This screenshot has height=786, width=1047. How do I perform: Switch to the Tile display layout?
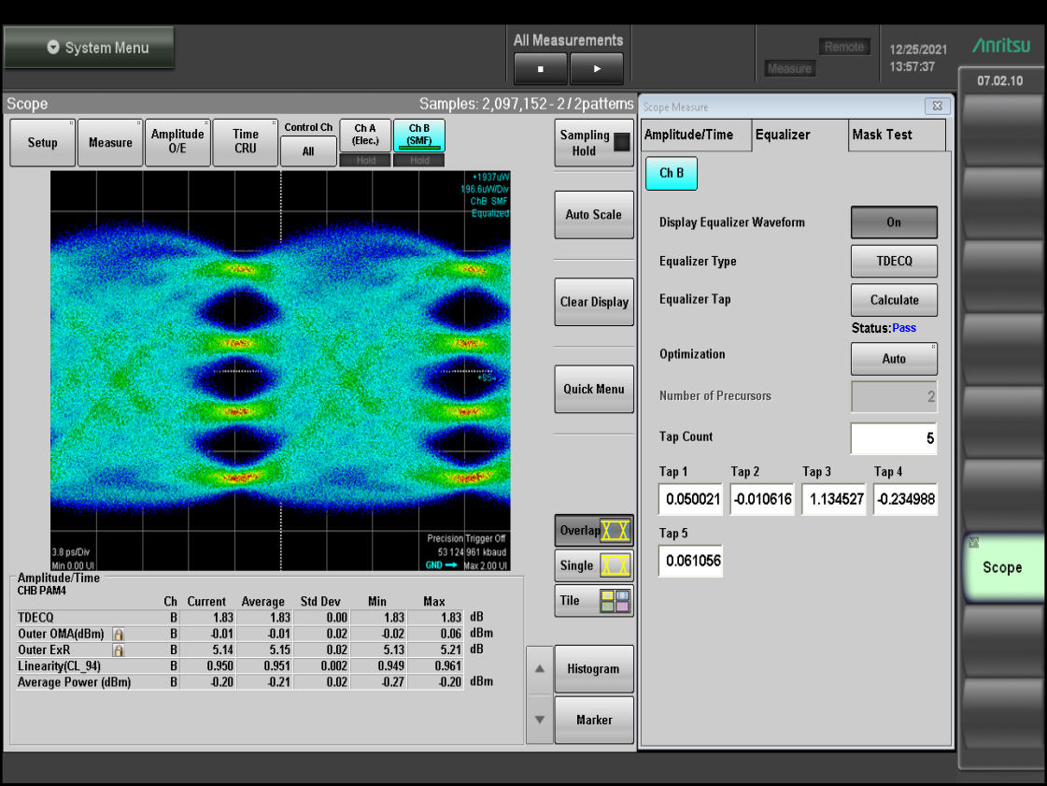click(x=593, y=601)
